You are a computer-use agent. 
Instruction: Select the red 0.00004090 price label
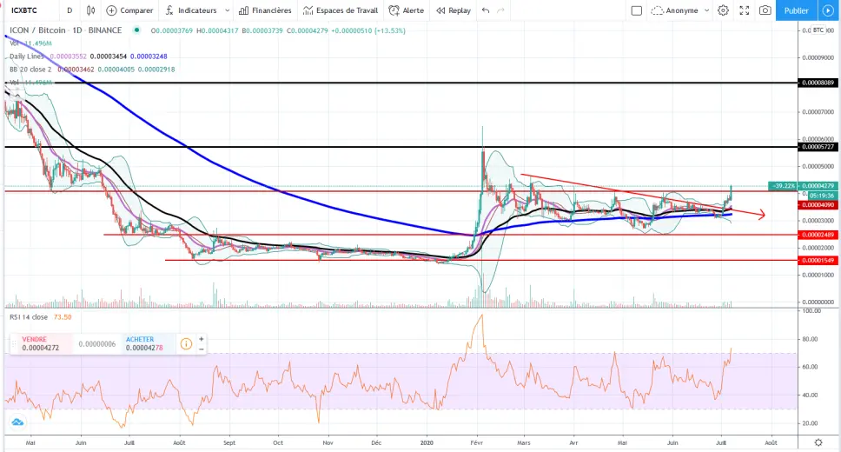click(x=818, y=205)
